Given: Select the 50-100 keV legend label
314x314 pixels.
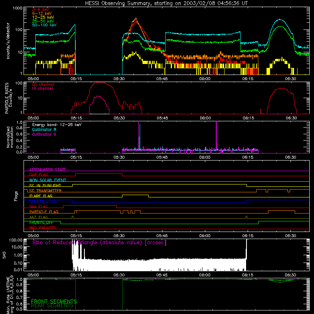Looking at the screenshot, I should click(44, 25).
